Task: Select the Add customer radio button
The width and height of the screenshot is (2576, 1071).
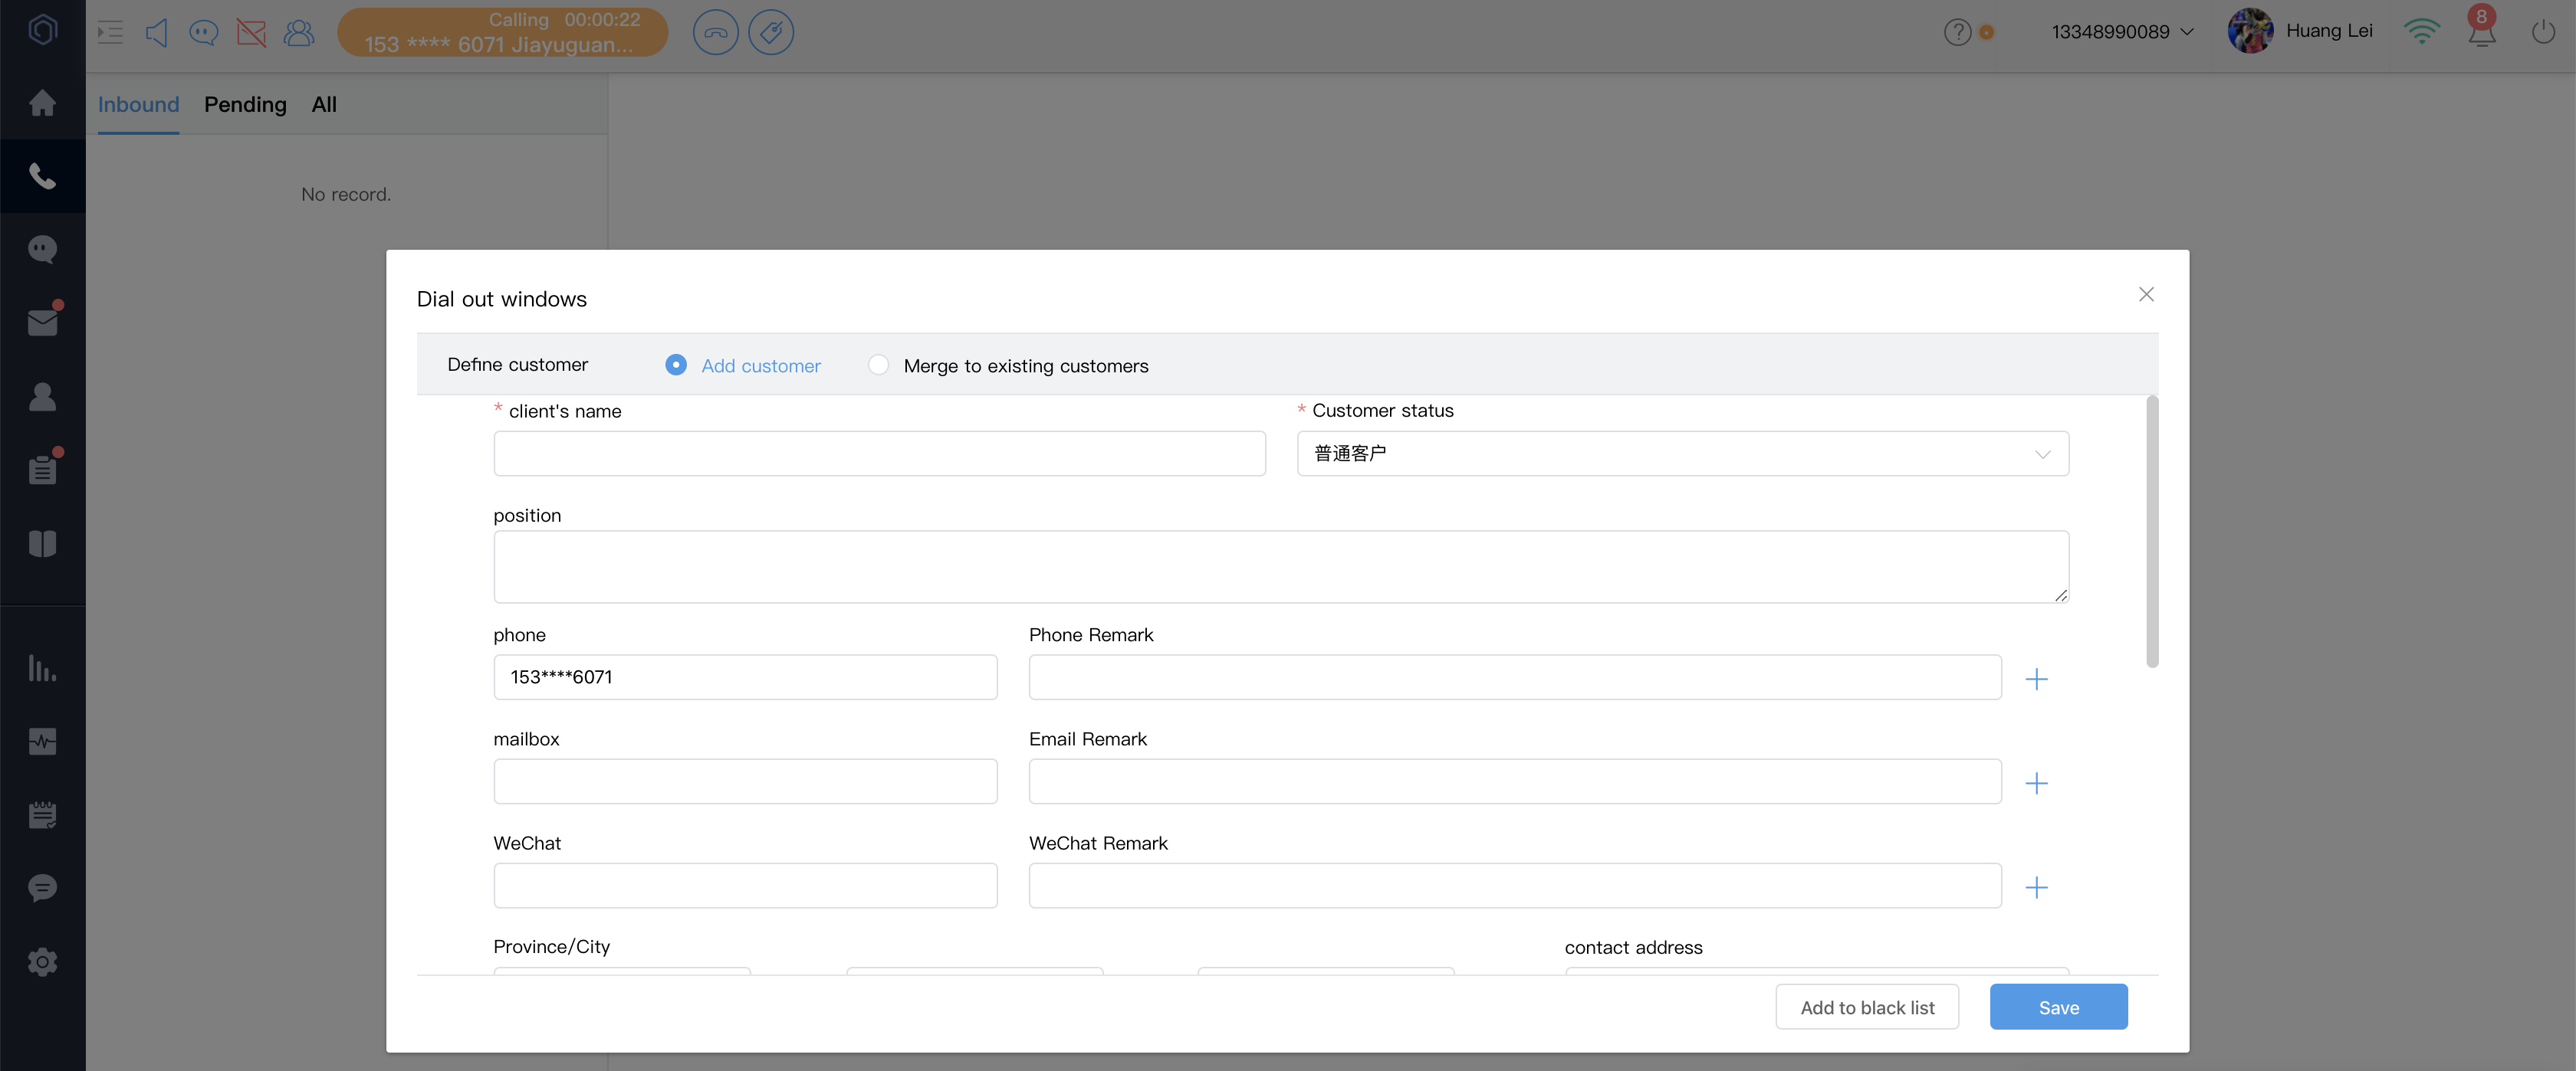Action: [x=676, y=365]
